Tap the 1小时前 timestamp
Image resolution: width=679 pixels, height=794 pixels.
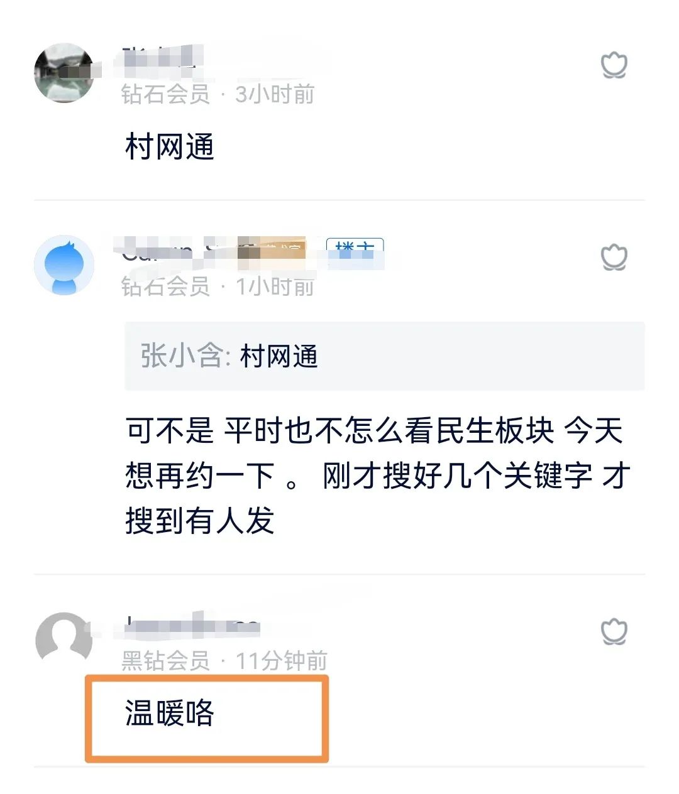tap(275, 286)
